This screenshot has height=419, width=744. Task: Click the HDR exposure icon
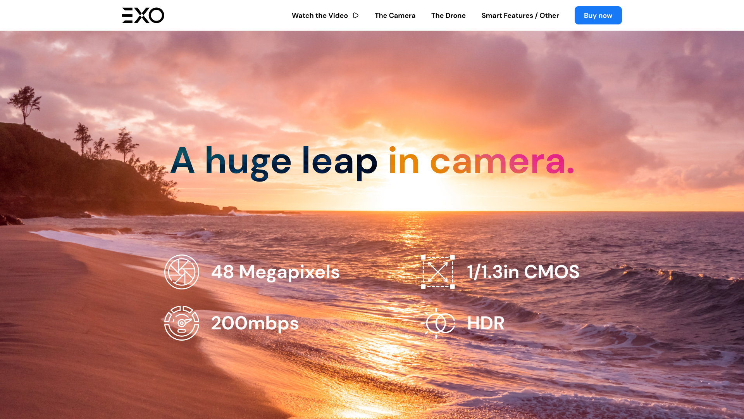[438, 323]
